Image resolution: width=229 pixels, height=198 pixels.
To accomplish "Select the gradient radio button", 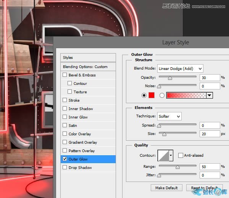I will click(x=162, y=95).
